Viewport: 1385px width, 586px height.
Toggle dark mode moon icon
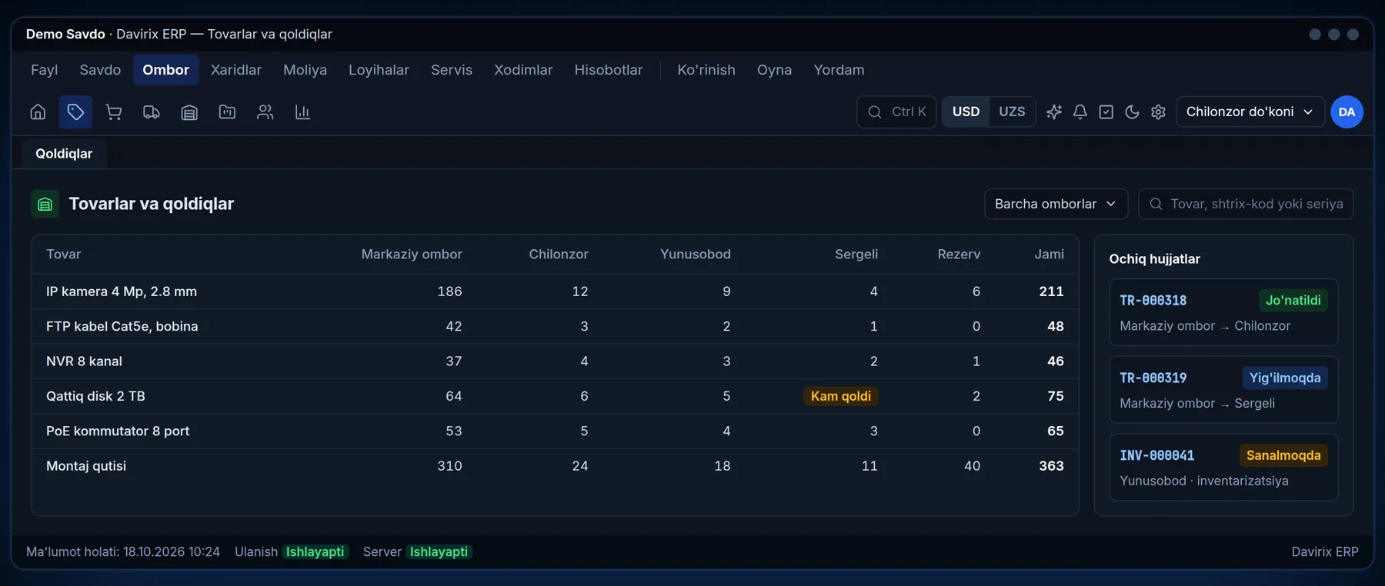1132,112
